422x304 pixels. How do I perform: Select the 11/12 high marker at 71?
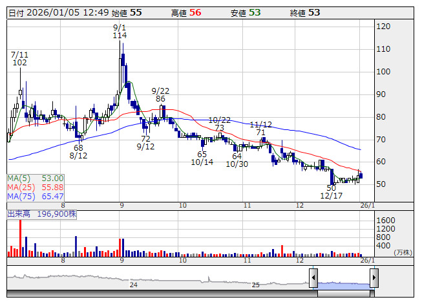260,128
